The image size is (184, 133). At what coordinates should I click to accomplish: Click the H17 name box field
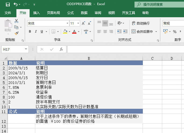(13, 49)
